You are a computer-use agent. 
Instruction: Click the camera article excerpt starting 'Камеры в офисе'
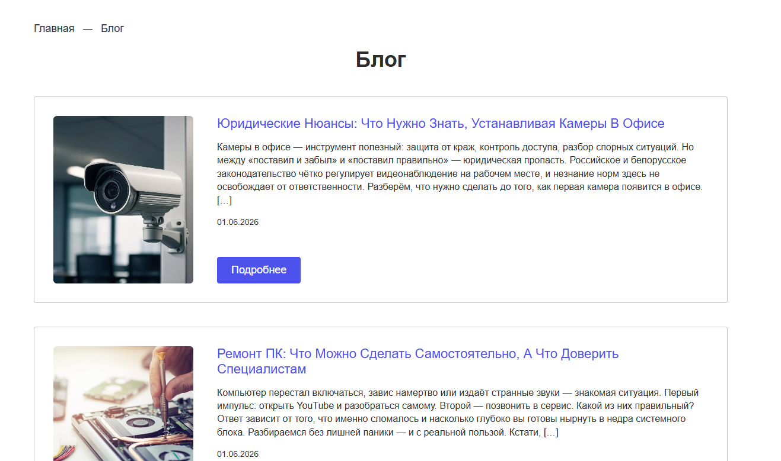(460, 174)
